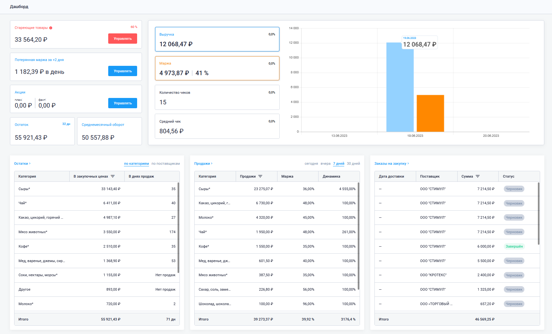The width and height of the screenshot is (552, 334).
Task: Select the вчера sales period
Action: (325, 163)
